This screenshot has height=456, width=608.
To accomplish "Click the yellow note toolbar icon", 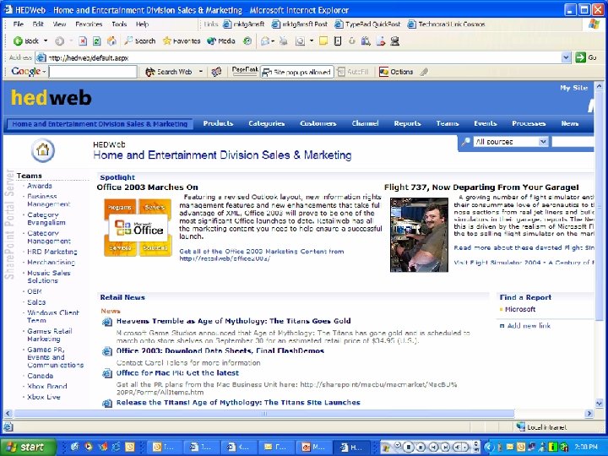I will pyautogui.click(x=323, y=41).
